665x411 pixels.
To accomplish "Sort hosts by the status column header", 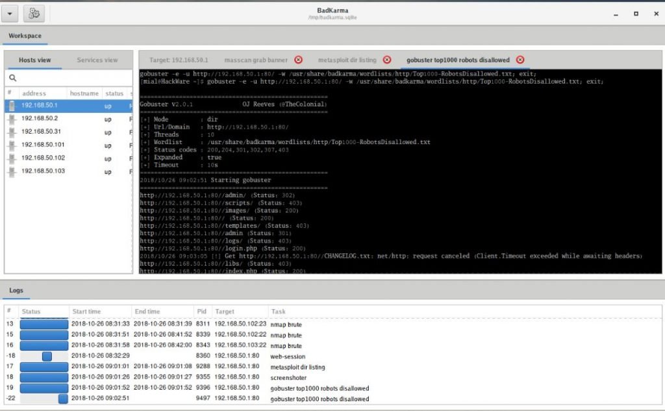I will [114, 93].
